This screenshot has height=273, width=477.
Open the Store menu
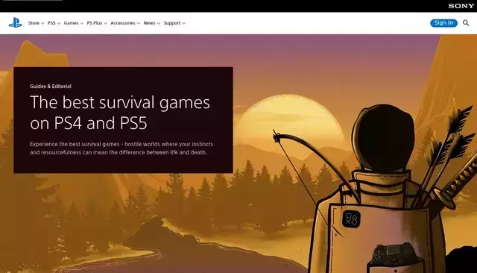point(34,23)
